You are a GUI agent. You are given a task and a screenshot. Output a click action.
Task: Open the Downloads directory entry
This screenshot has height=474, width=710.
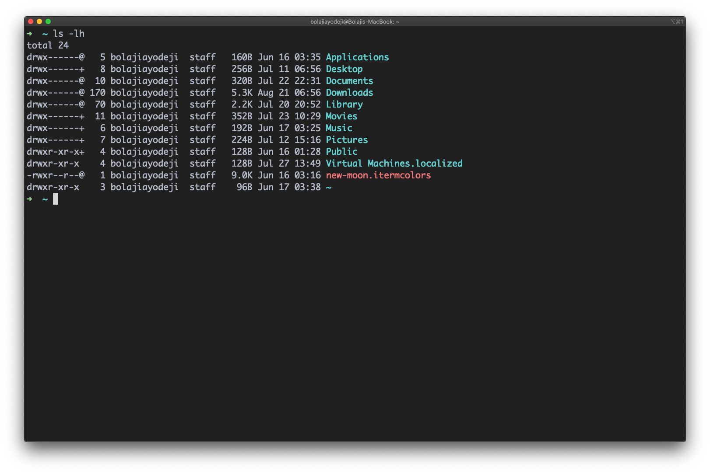(x=349, y=93)
